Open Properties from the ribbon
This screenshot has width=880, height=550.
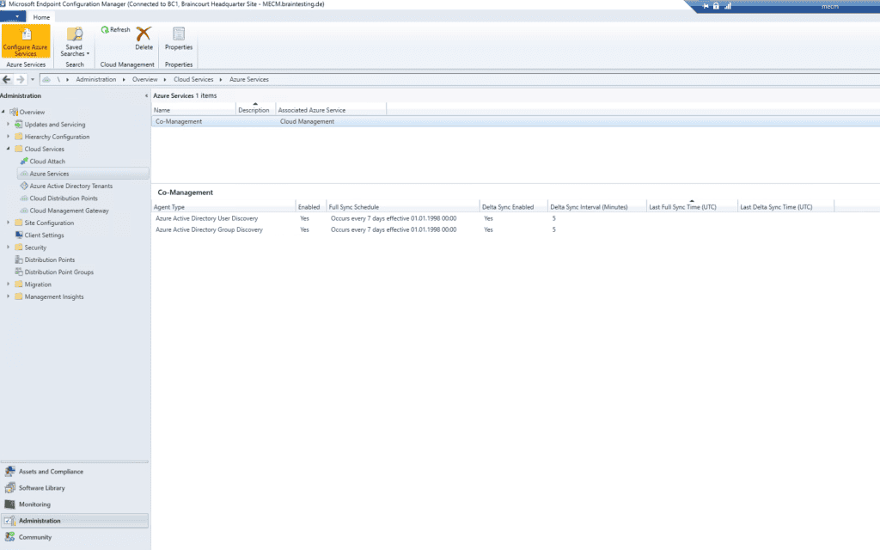pos(178,40)
